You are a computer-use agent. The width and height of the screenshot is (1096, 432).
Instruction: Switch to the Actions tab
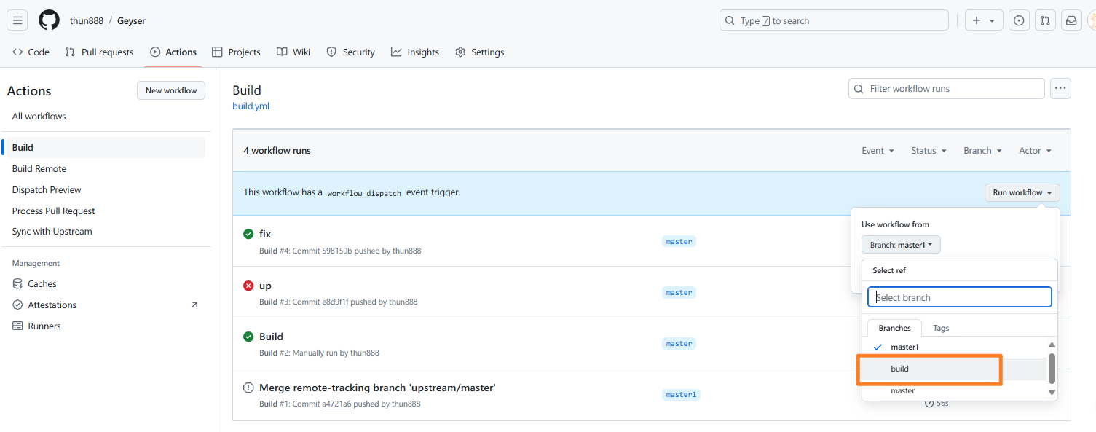click(173, 52)
